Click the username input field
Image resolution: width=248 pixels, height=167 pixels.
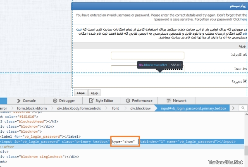[x=148, y=55]
